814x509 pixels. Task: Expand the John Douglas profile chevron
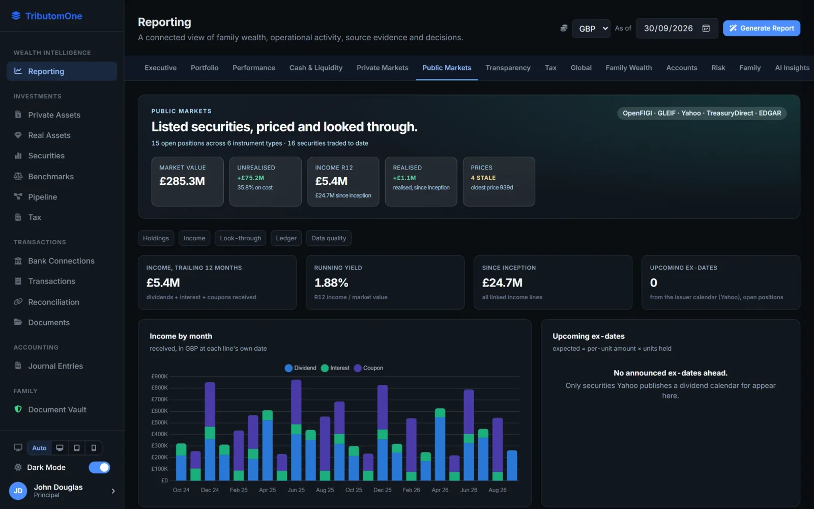coord(113,491)
